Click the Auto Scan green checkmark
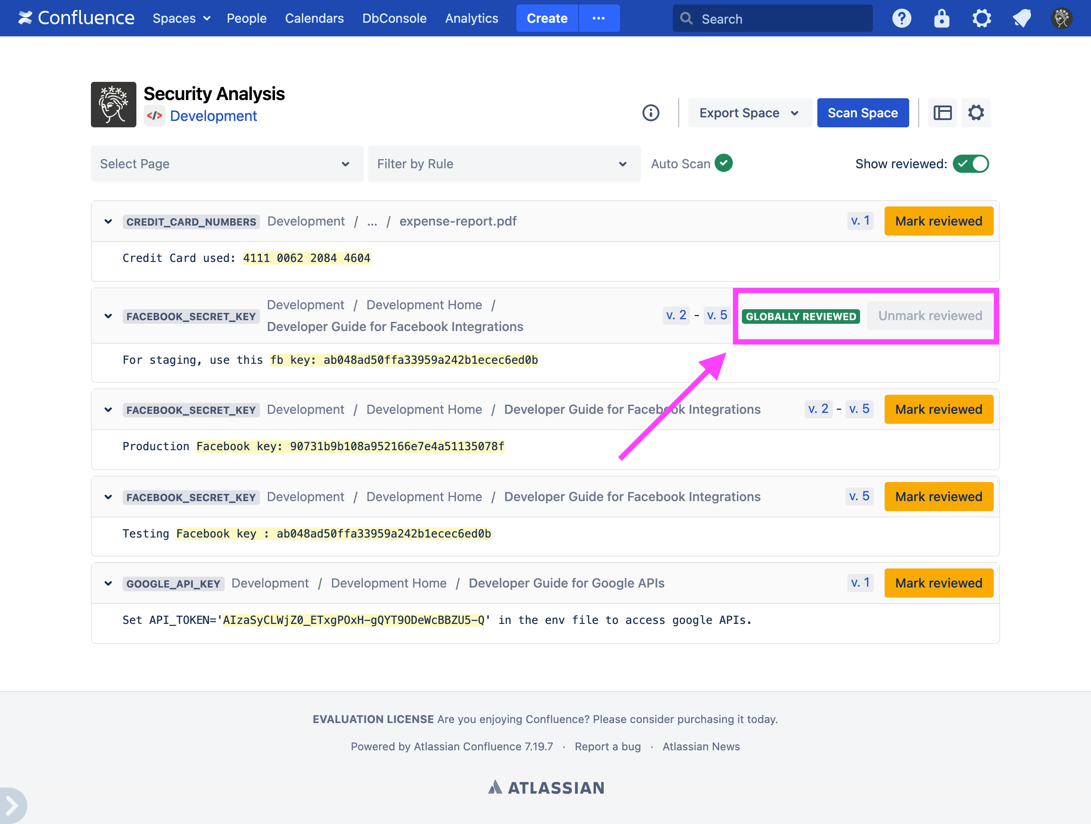Viewport: 1091px width, 824px height. pyautogui.click(x=723, y=163)
